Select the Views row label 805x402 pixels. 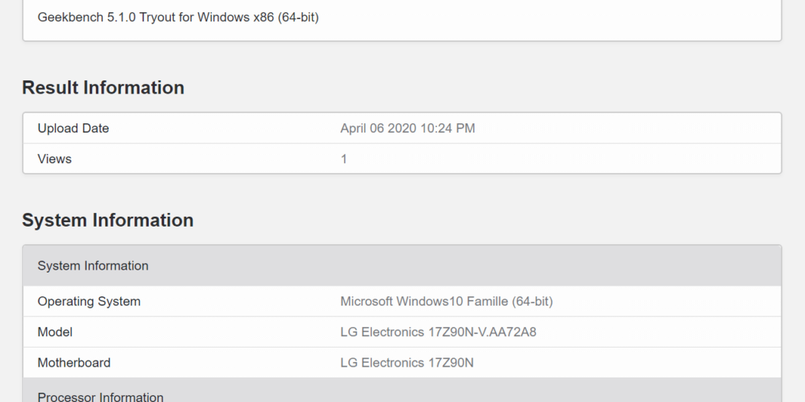click(54, 159)
